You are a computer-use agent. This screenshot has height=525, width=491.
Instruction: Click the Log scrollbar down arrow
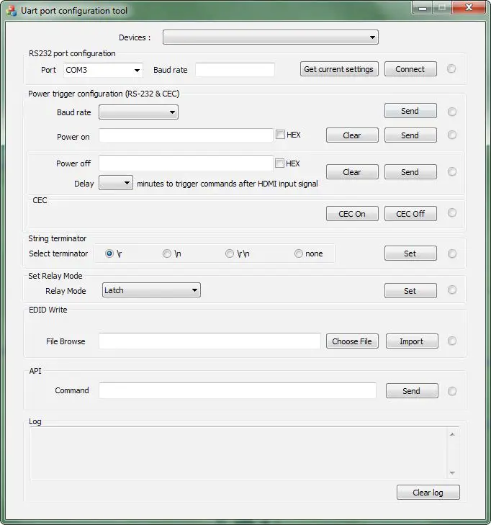click(452, 472)
